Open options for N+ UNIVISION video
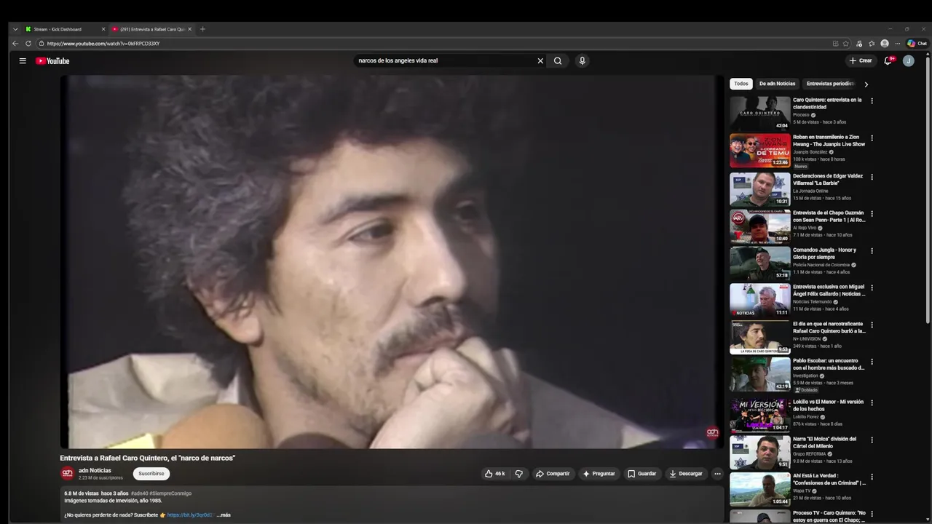 pyautogui.click(x=872, y=325)
